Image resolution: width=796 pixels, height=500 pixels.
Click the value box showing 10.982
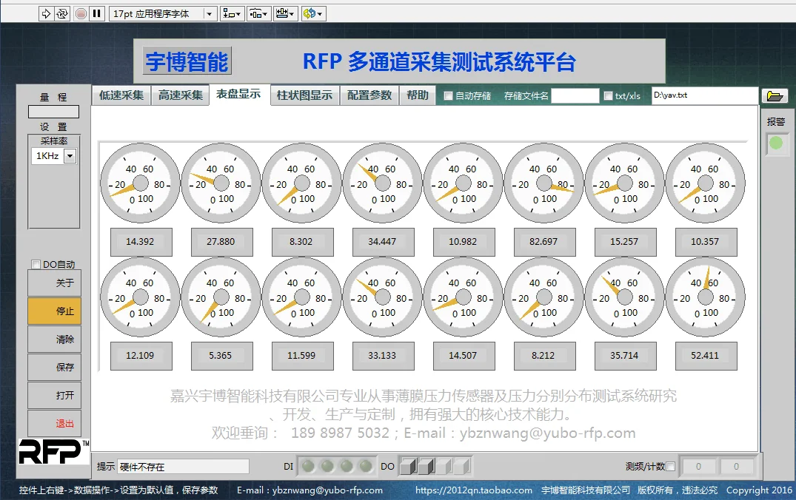click(x=464, y=242)
